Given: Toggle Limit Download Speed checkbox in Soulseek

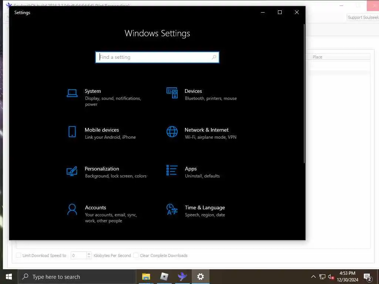Looking at the screenshot, I should 19,255.
